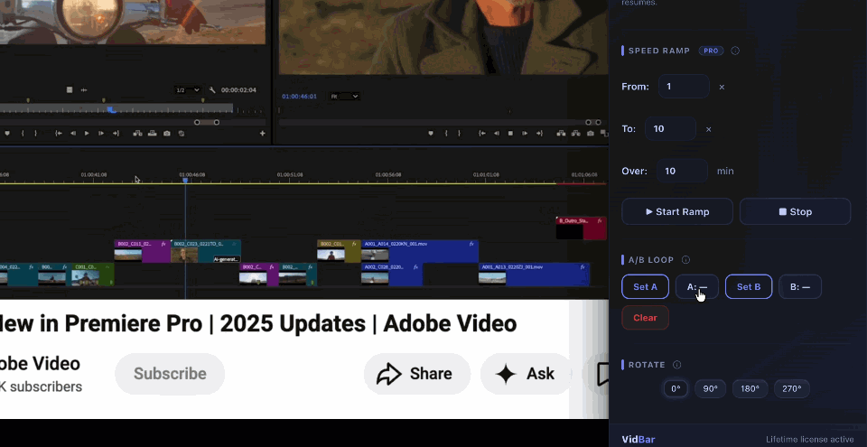Click the PRO badge next to Speed Ramp

[x=711, y=51]
